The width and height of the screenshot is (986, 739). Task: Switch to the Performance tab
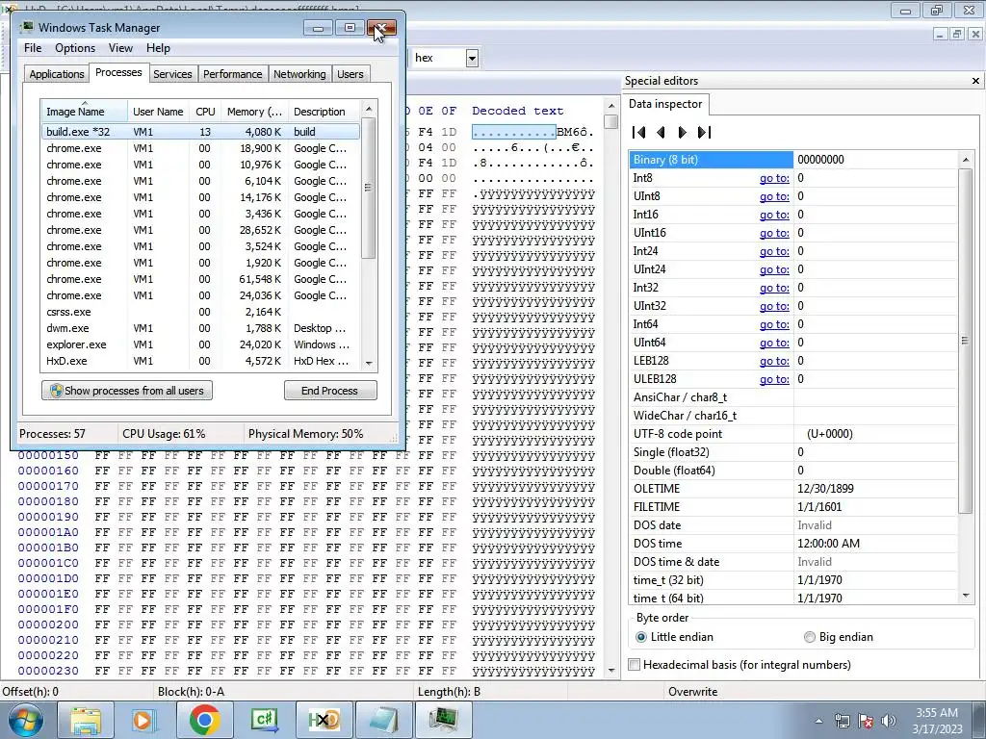point(232,74)
